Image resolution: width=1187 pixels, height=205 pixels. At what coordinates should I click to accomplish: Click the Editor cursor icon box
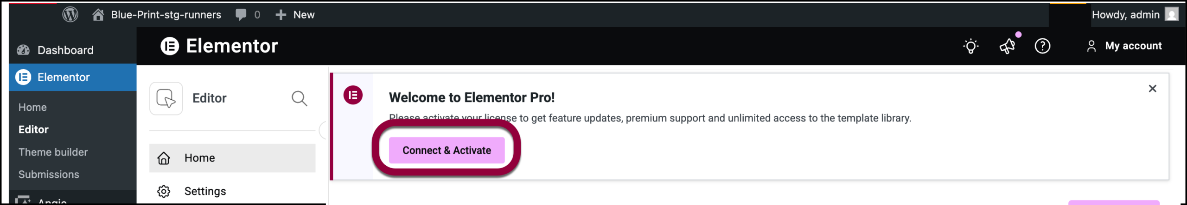(x=166, y=98)
